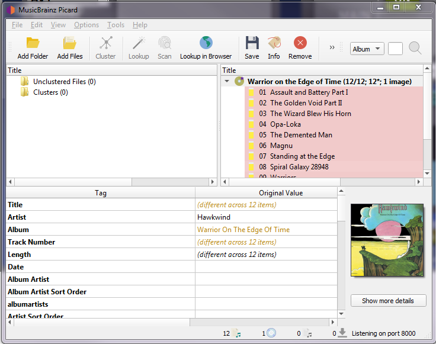The width and height of the screenshot is (436, 344).
Task: Open the File menu
Action: coord(17,25)
